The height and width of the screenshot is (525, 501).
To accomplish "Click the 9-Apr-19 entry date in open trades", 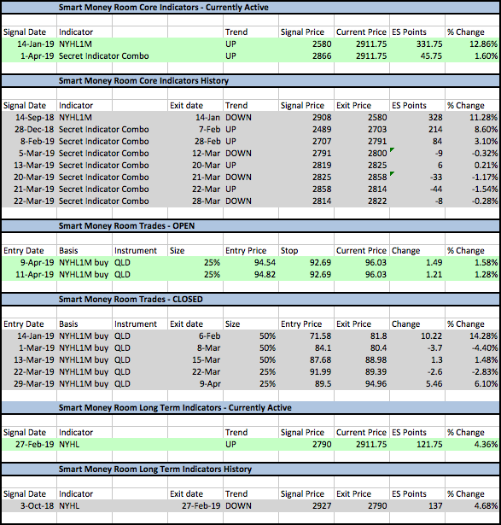I will pyautogui.click(x=38, y=263).
